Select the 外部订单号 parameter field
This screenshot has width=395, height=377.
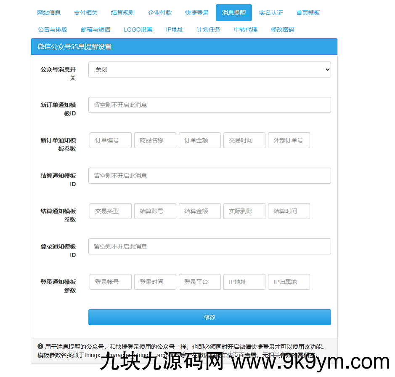point(289,140)
